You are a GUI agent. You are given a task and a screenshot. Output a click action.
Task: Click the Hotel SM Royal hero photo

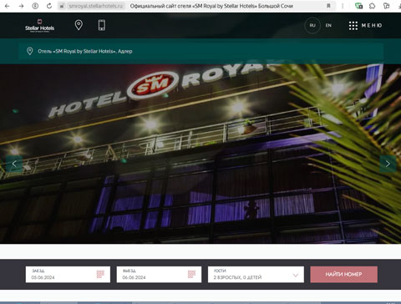point(200,154)
